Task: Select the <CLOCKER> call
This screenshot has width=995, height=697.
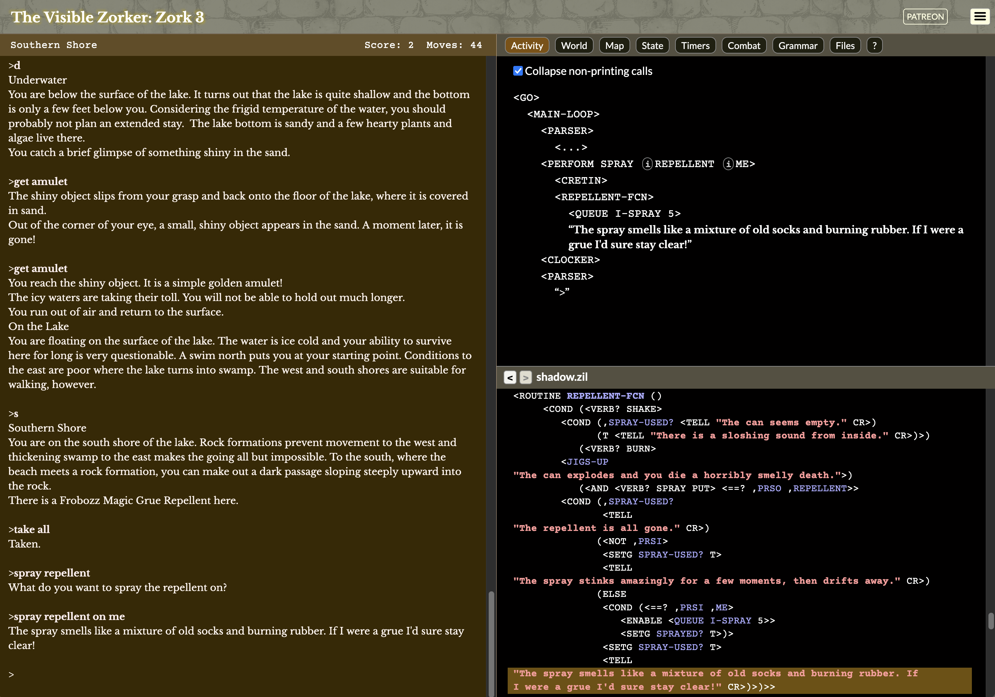Action: [x=570, y=260]
